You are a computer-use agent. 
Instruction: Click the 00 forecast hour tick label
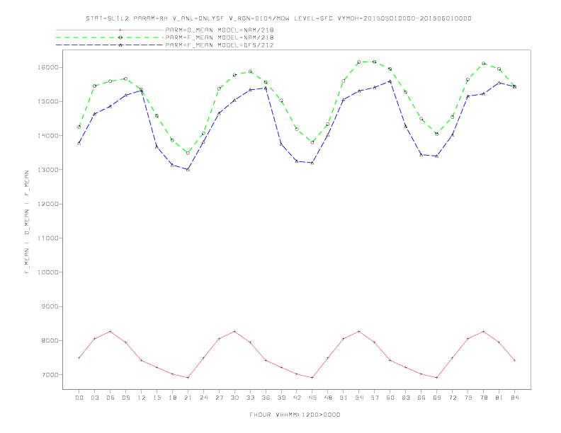(x=79, y=398)
